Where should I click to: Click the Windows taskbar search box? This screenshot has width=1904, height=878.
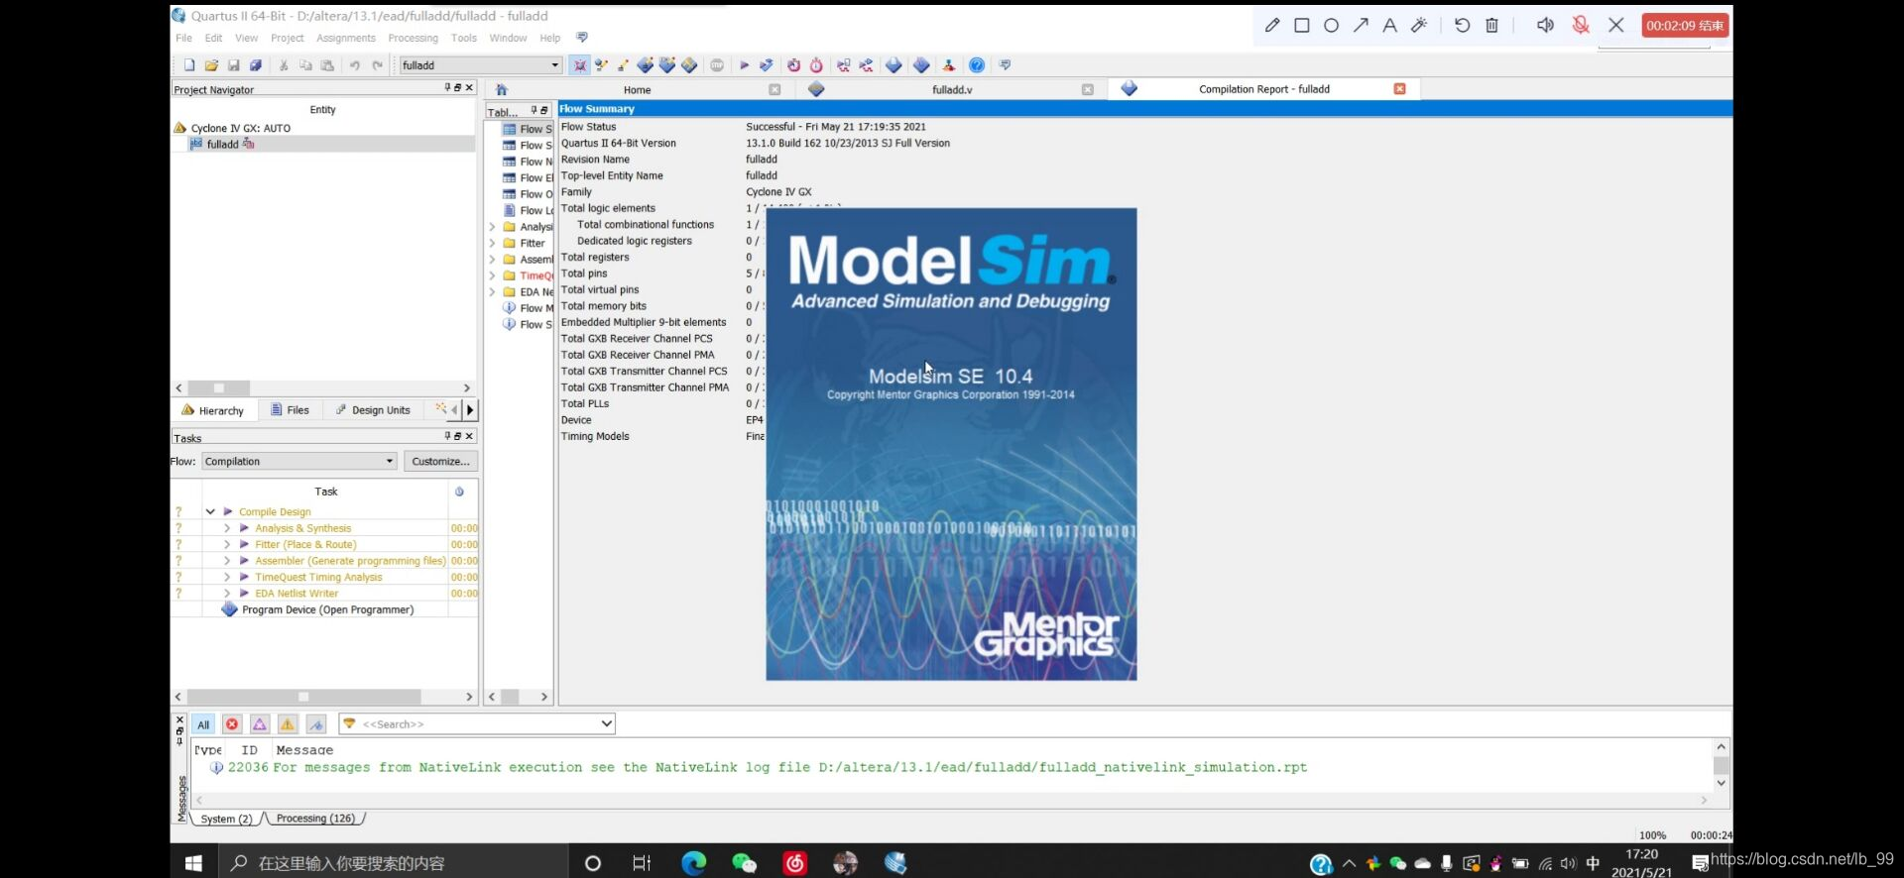click(x=392, y=863)
